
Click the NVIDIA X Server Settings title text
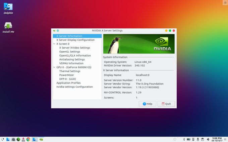tap(107, 31)
